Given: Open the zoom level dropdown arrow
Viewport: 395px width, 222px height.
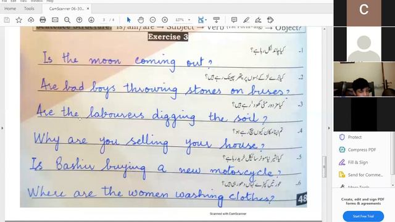Looking at the screenshot, I should (189, 20).
